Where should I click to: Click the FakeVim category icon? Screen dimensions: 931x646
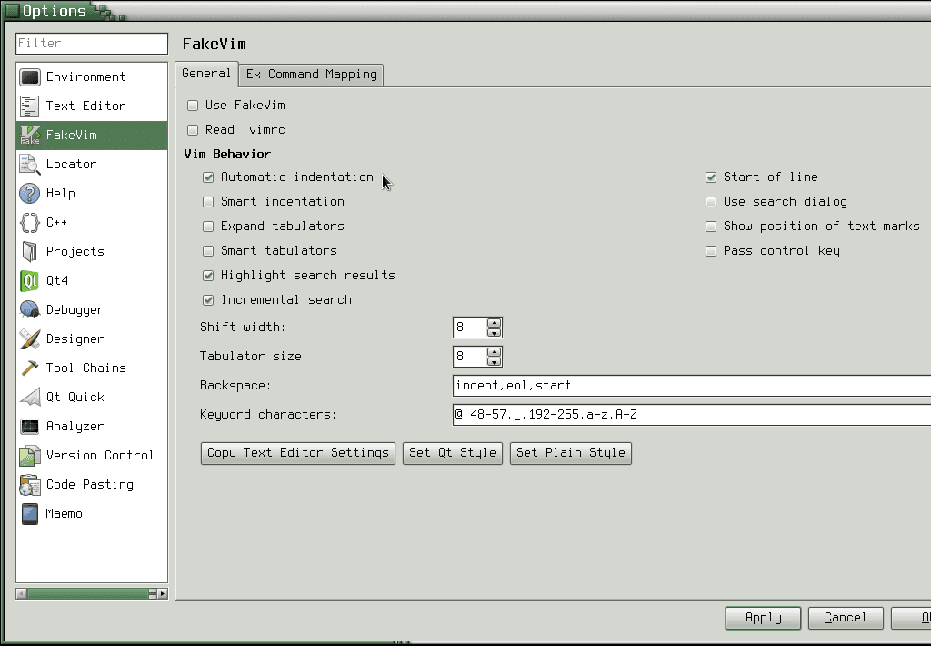pyautogui.click(x=30, y=135)
